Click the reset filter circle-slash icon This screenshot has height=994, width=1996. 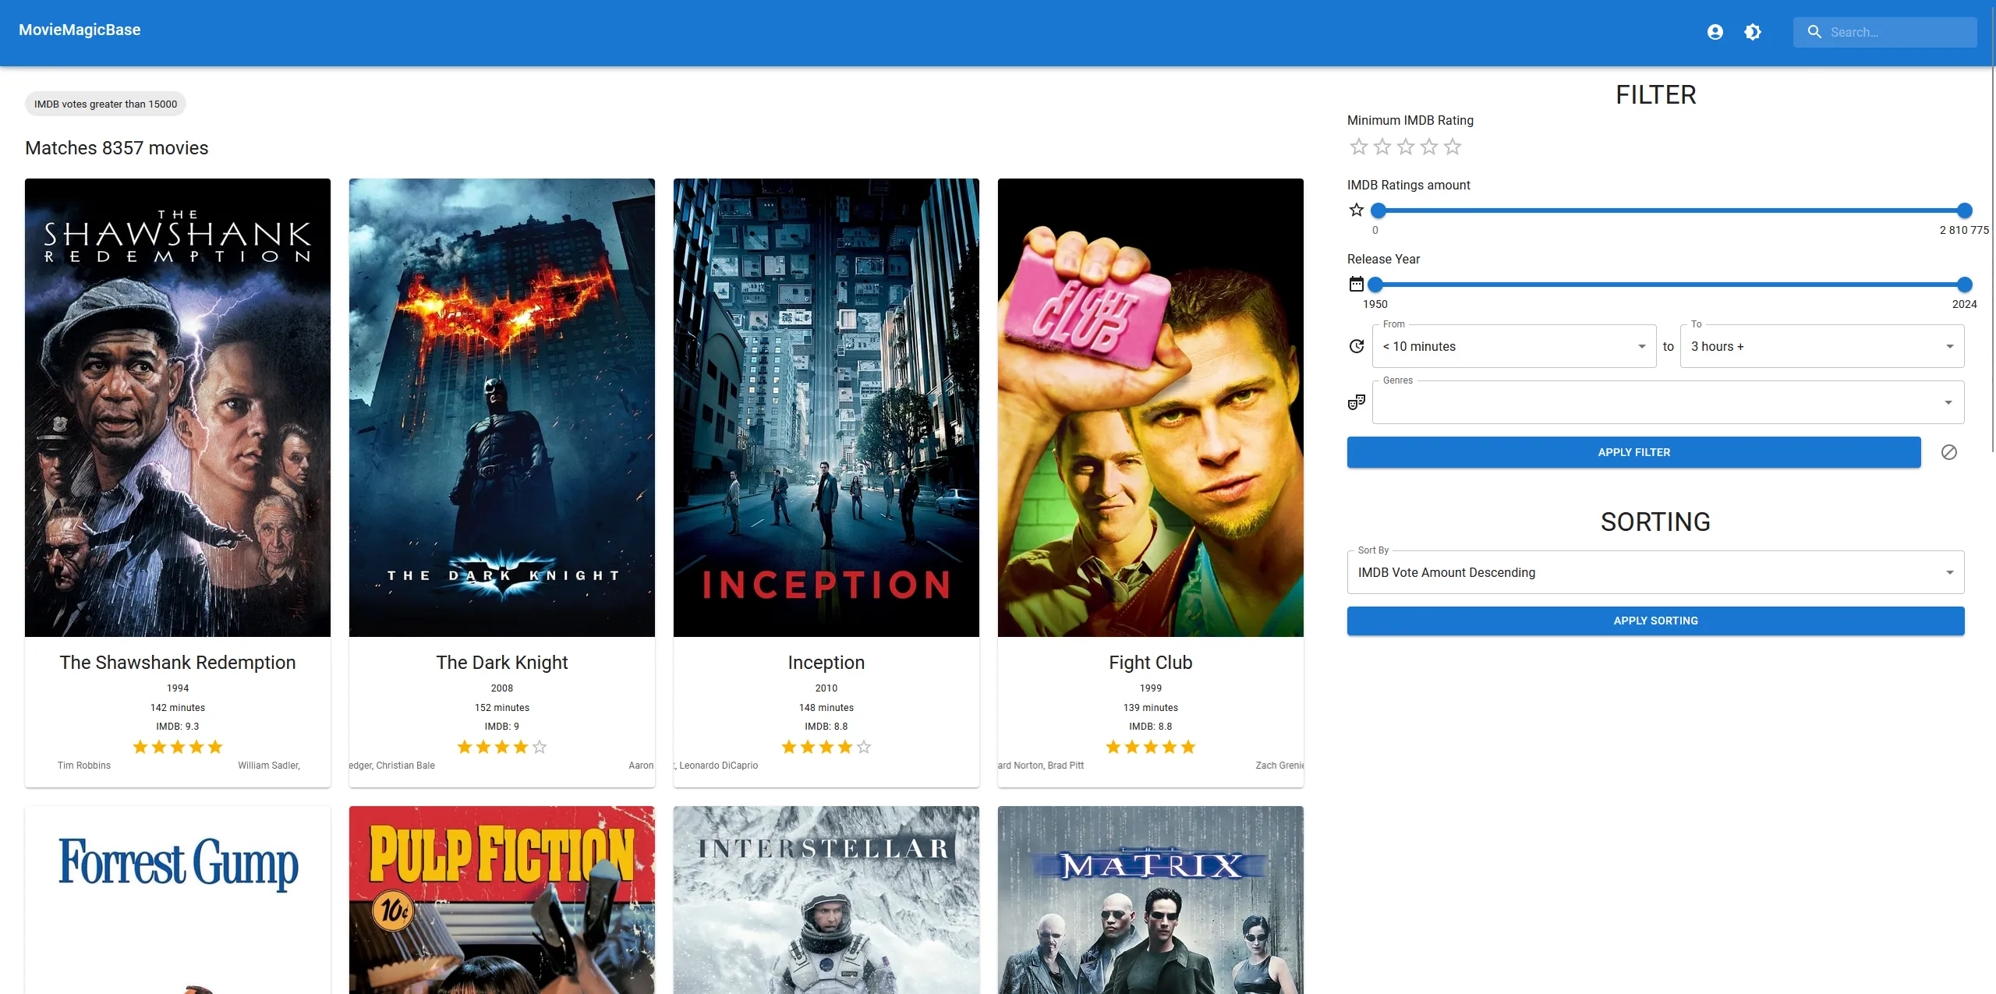[1948, 452]
